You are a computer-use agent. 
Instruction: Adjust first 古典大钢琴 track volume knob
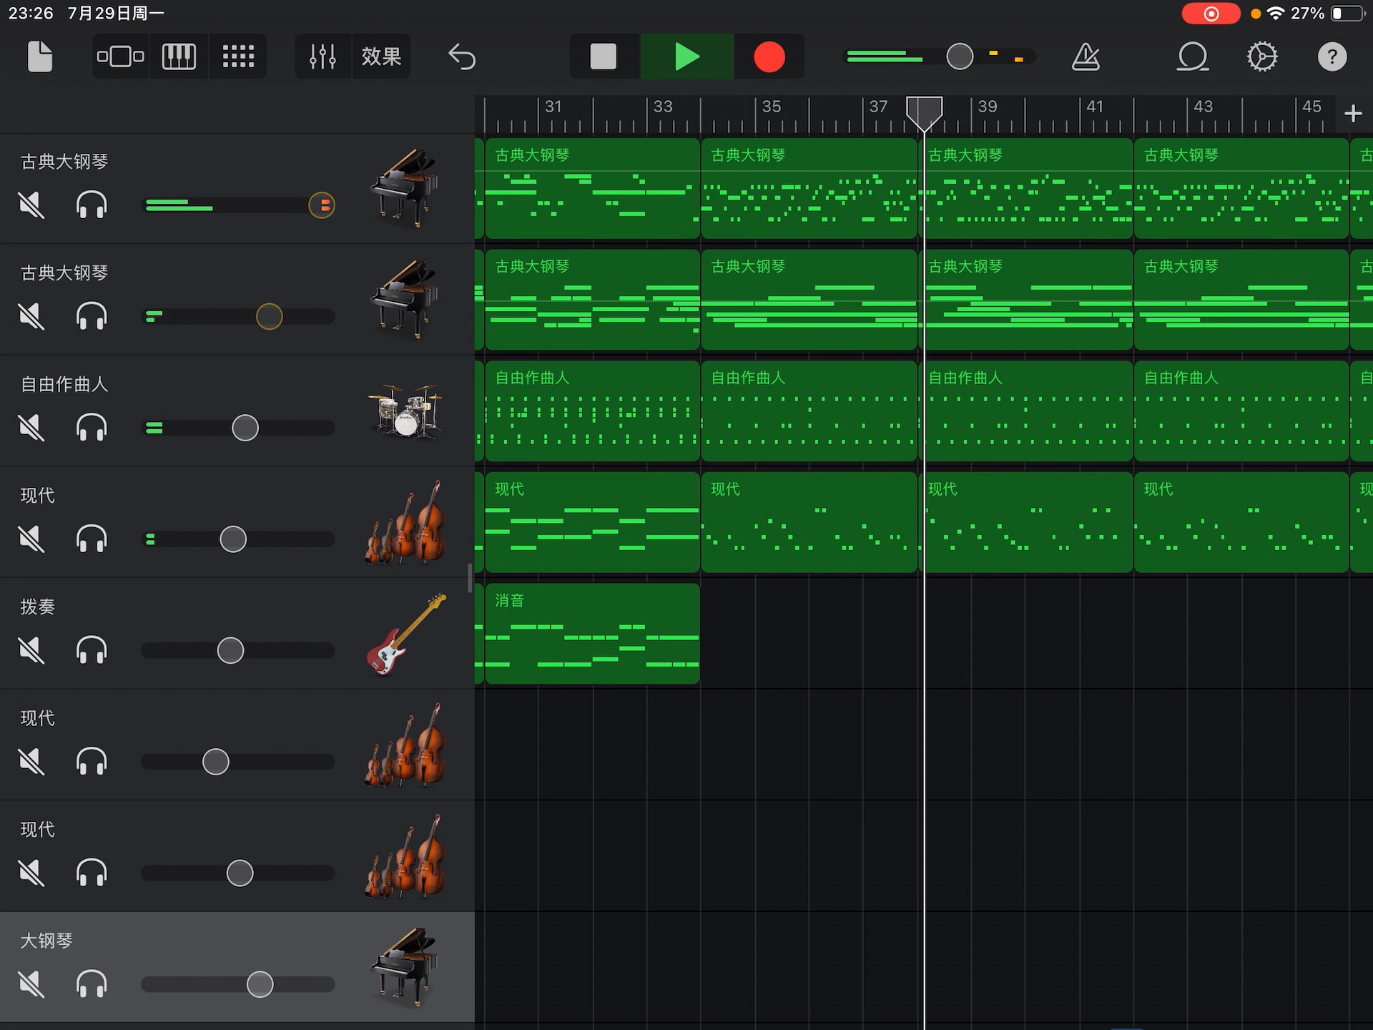tap(322, 205)
